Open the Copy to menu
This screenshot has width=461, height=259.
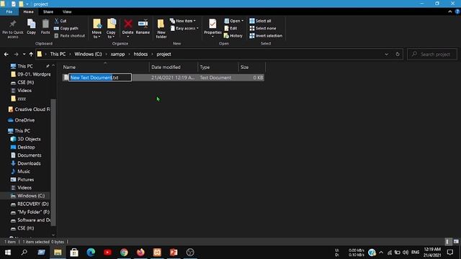111,29
